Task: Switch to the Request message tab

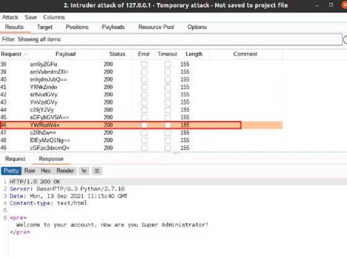Action: pos(15,159)
